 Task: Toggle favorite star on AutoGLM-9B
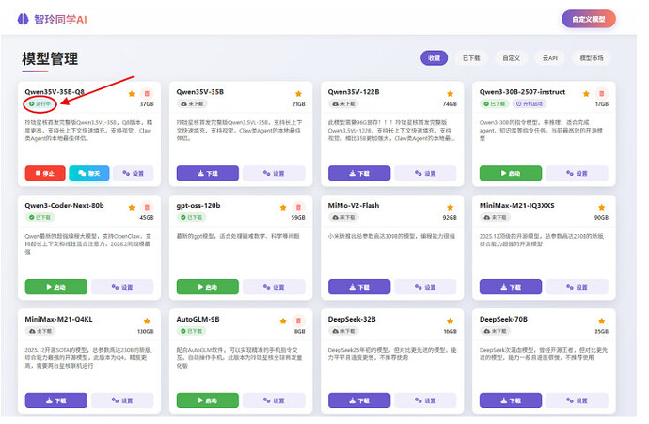click(283, 321)
